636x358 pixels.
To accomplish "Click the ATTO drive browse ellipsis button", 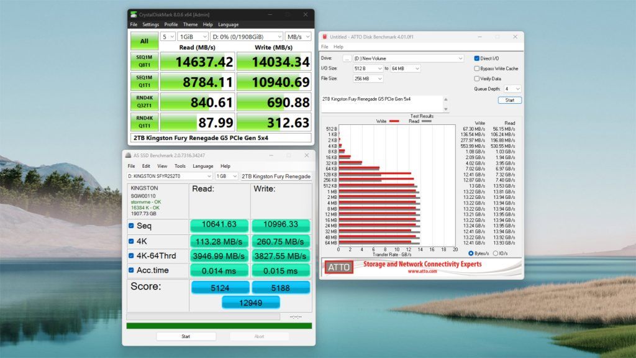I will [347, 58].
